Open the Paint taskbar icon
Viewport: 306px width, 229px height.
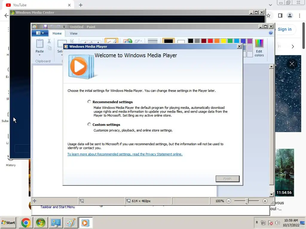[x=71, y=222]
